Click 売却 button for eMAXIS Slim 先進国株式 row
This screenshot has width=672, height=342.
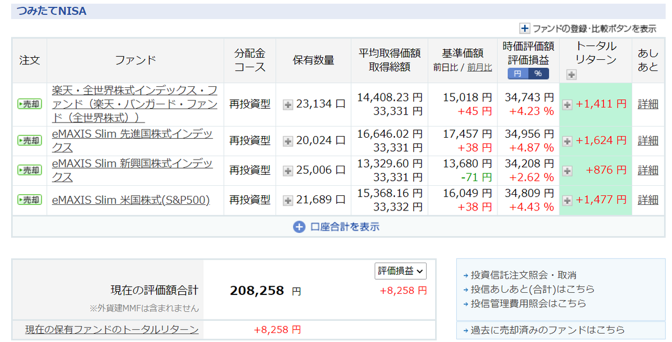tap(30, 140)
